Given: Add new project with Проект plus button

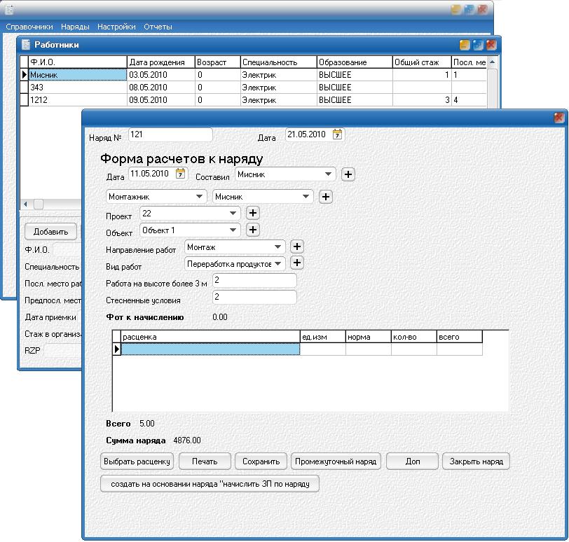Looking at the screenshot, I should click(253, 213).
